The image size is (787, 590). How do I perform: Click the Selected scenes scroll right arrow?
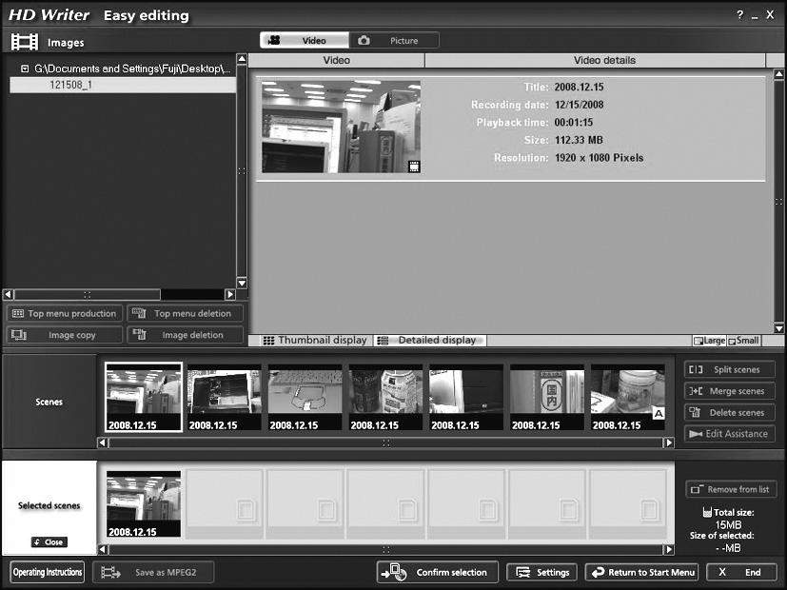pyautogui.click(x=668, y=549)
